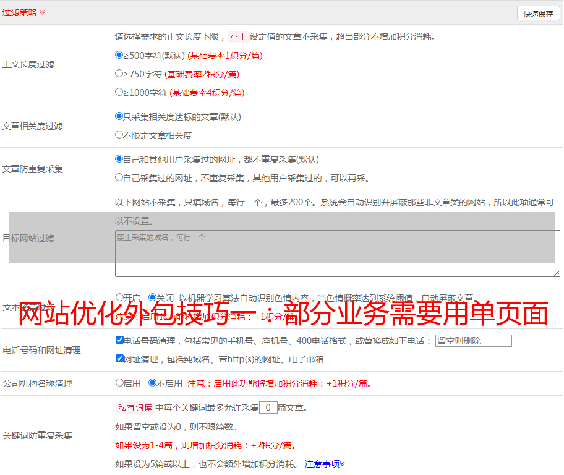The image size is (564, 475).
Task: Click the 快速保存 button
Action: [x=538, y=14]
